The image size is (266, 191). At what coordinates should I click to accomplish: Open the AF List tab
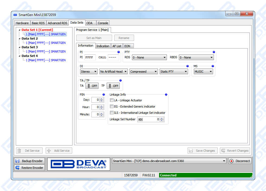[x=117, y=46]
